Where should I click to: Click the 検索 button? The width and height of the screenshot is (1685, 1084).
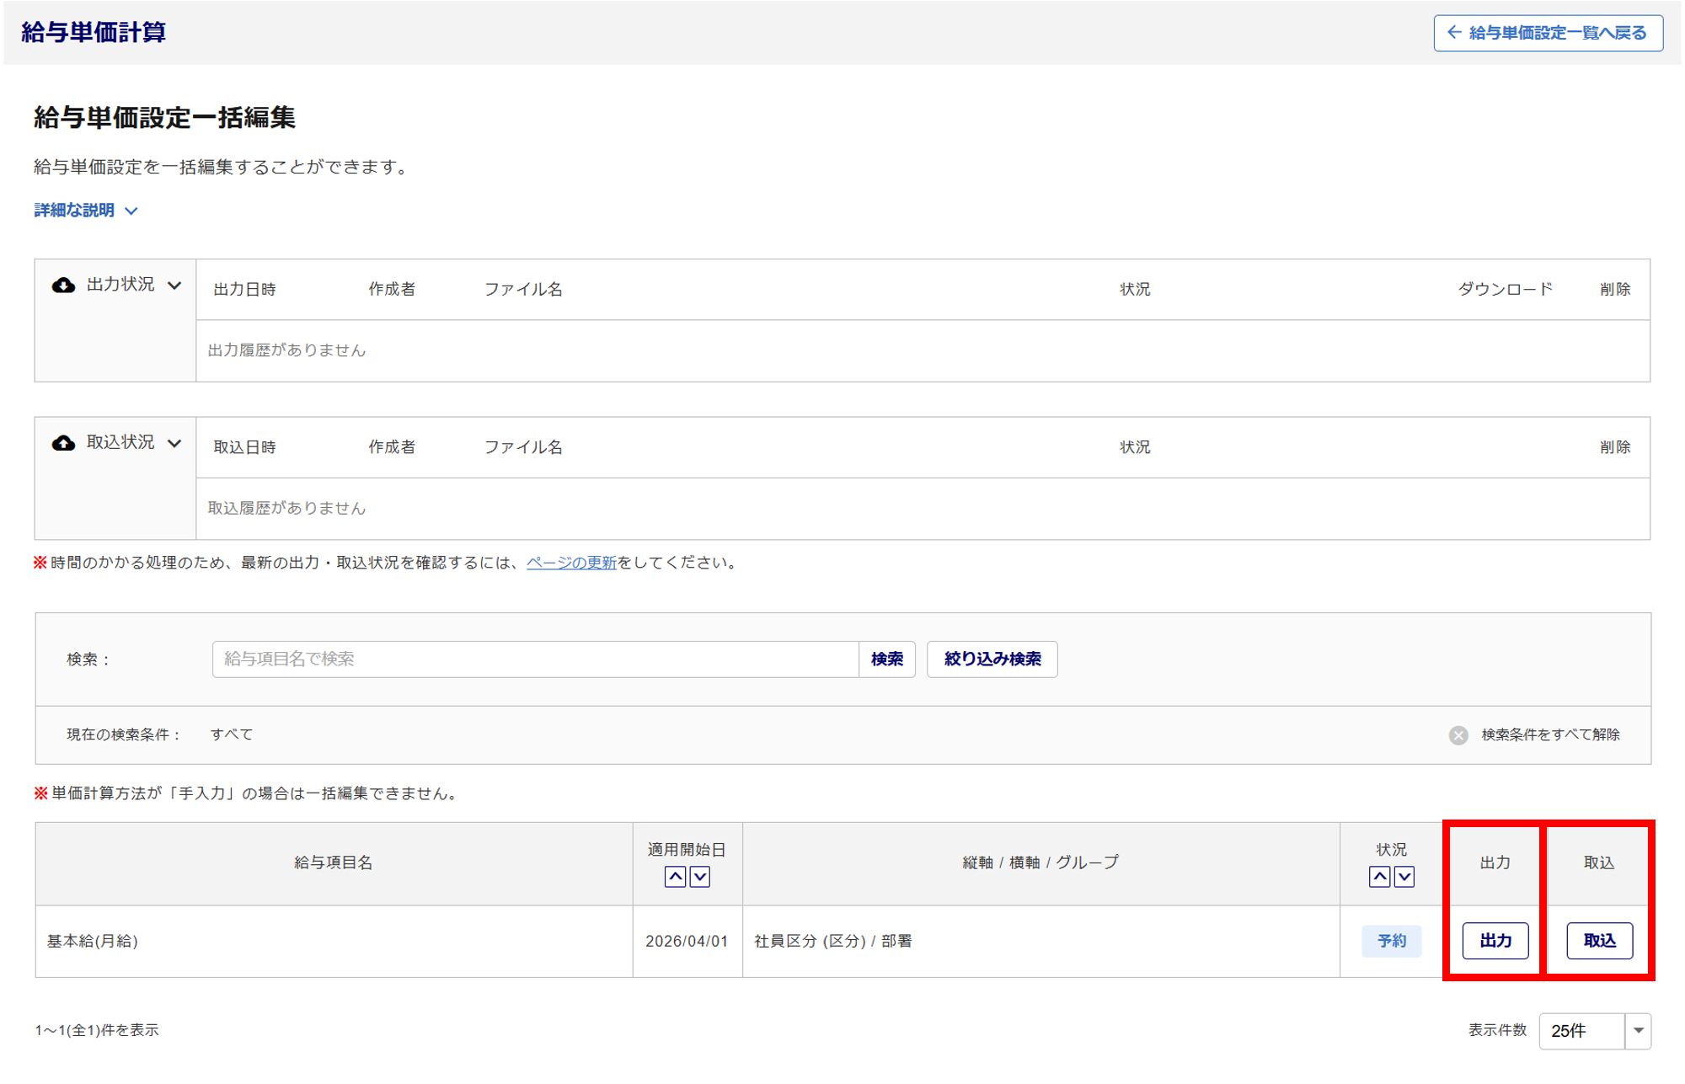[886, 659]
